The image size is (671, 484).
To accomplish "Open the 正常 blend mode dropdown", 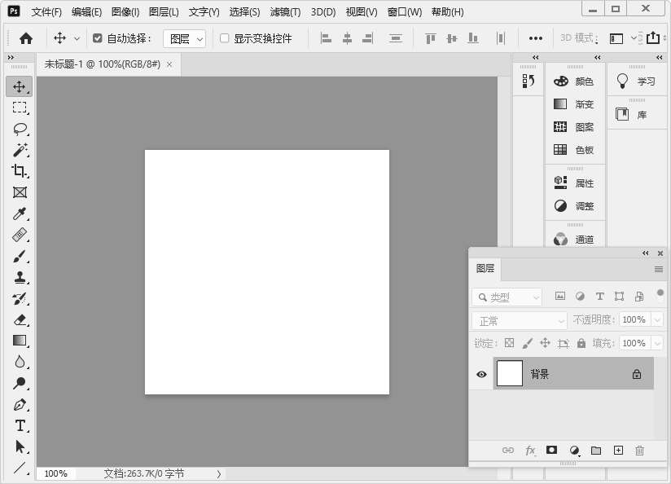I will [x=520, y=320].
